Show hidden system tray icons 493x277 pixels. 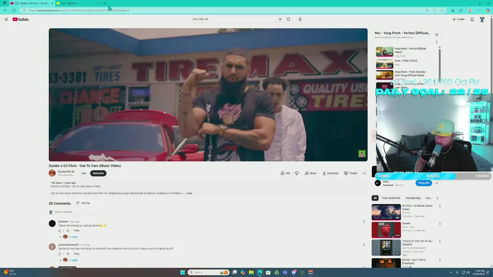tap(452, 272)
